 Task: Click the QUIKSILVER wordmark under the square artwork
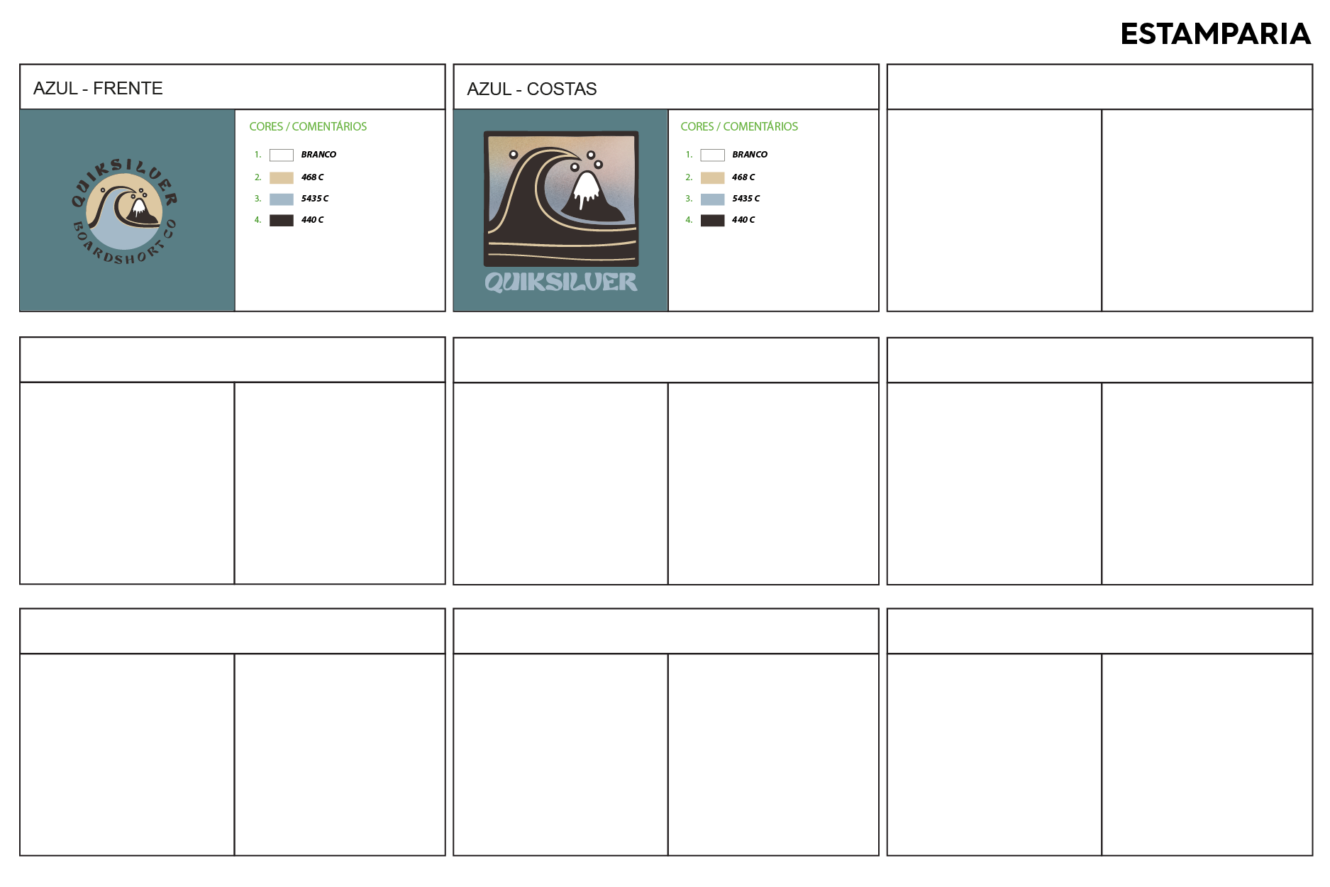click(561, 282)
